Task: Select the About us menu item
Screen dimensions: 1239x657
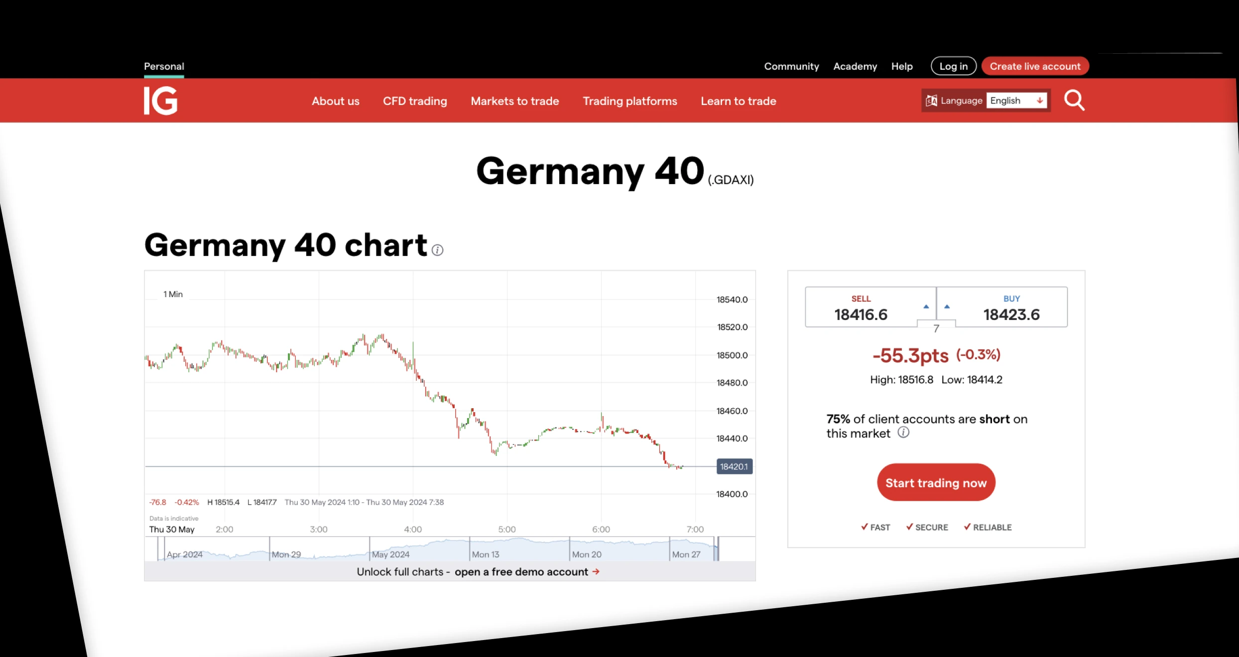Action: (x=334, y=100)
